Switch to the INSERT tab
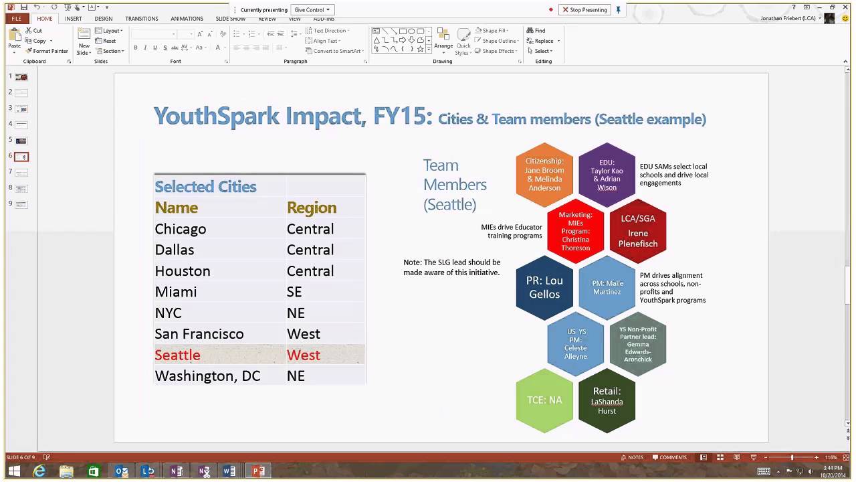This screenshot has width=856, height=482. [x=74, y=19]
